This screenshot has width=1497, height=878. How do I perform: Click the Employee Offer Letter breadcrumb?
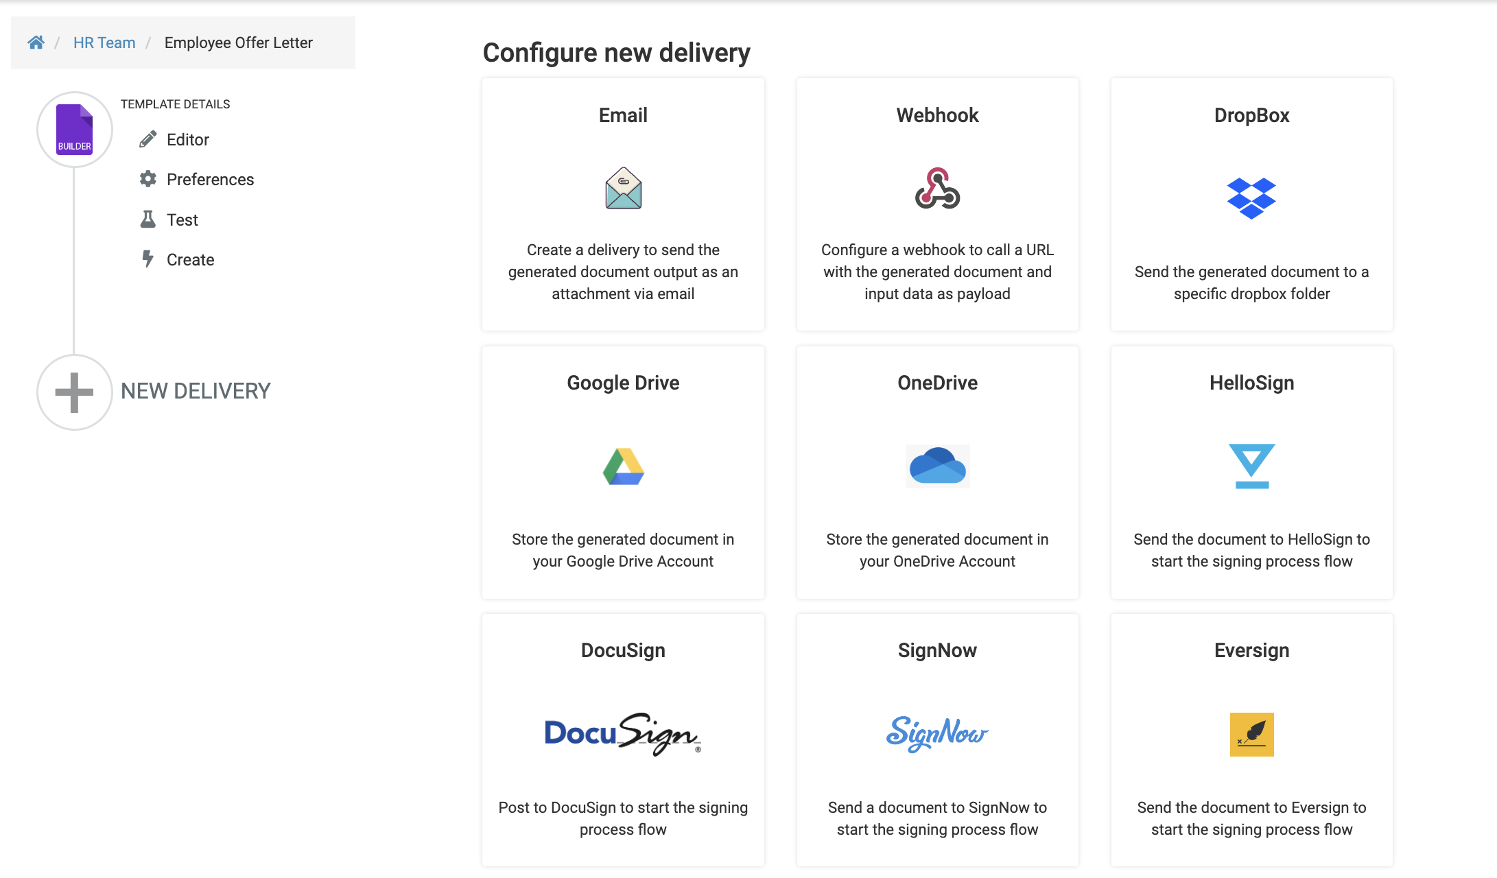pos(238,43)
